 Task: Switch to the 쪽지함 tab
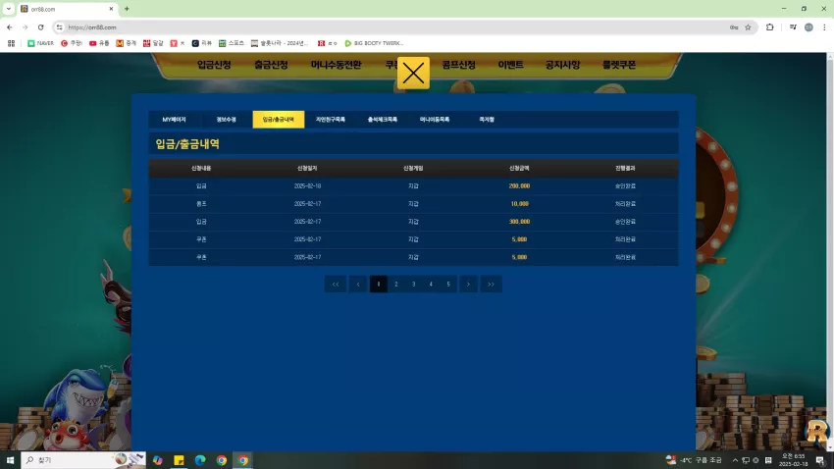[487, 120]
